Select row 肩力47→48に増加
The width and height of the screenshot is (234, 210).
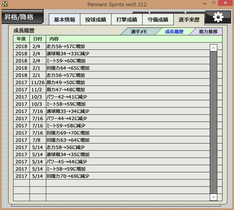pos(111,90)
